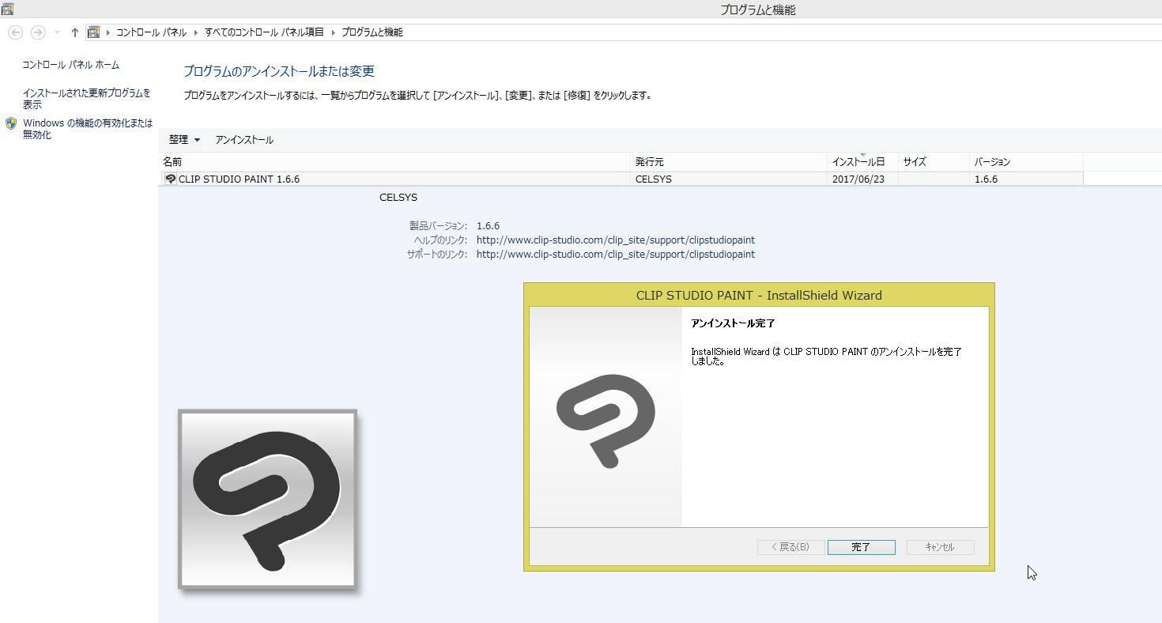The width and height of the screenshot is (1162, 623).
Task: Go up one level with the Up arrow
Action: (75, 32)
